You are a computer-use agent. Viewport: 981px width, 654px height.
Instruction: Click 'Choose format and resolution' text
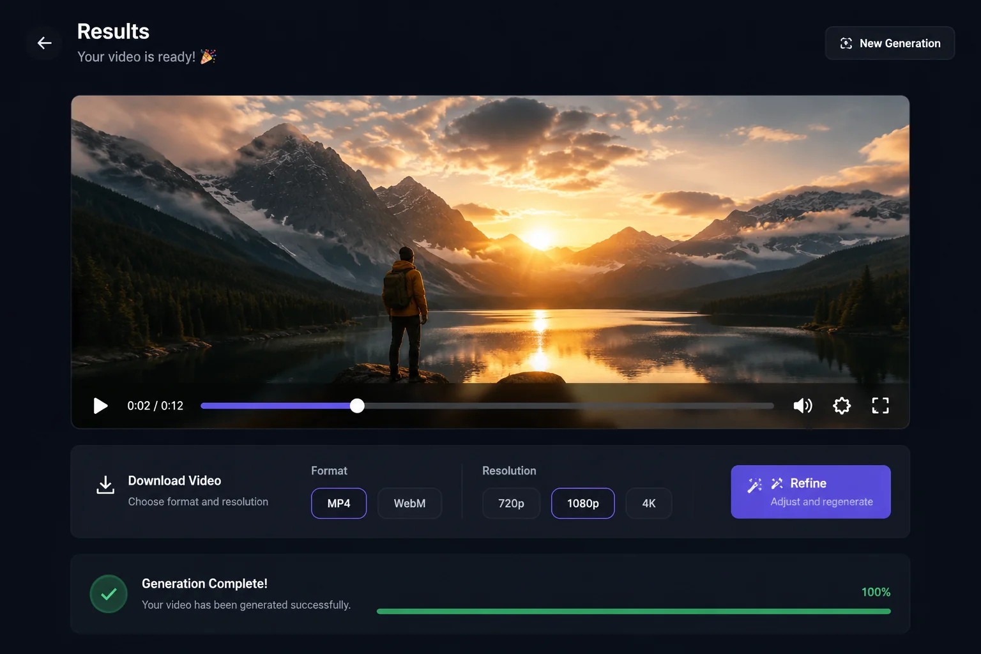(198, 502)
